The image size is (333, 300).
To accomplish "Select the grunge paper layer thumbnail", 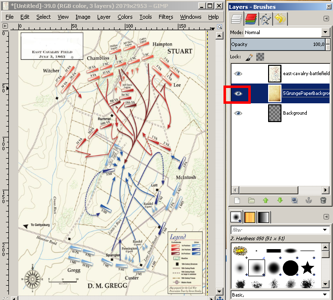I will point(274,93).
